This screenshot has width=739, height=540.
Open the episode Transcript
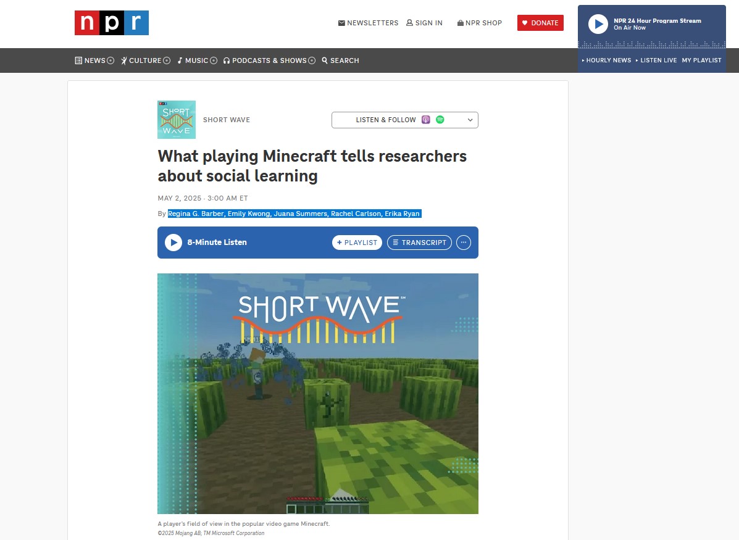(x=419, y=242)
